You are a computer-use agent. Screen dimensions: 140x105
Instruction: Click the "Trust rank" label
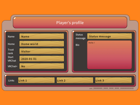coord(11,51)
